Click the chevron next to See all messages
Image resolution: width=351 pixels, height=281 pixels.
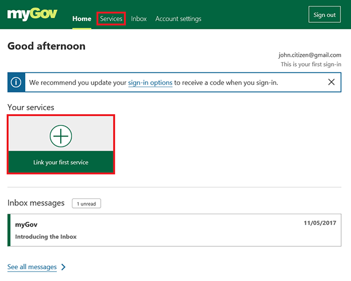tap(64, 267)
